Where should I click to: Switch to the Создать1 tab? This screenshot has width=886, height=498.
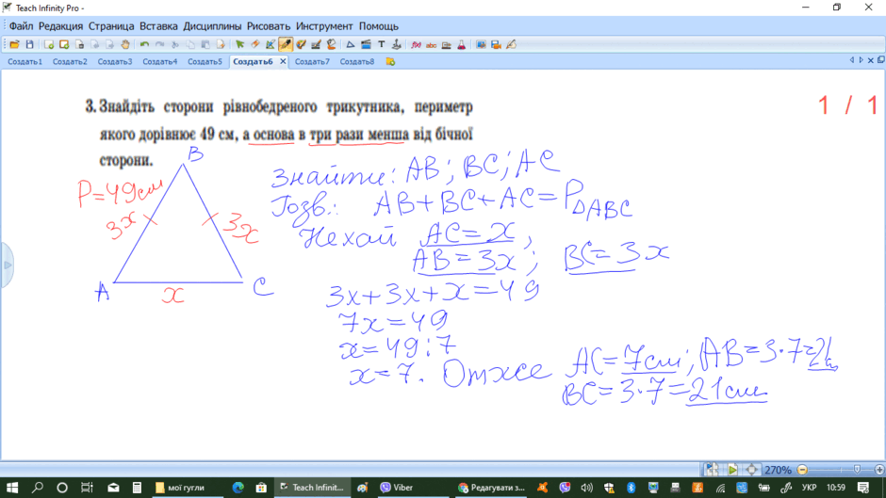click(25, 61)
